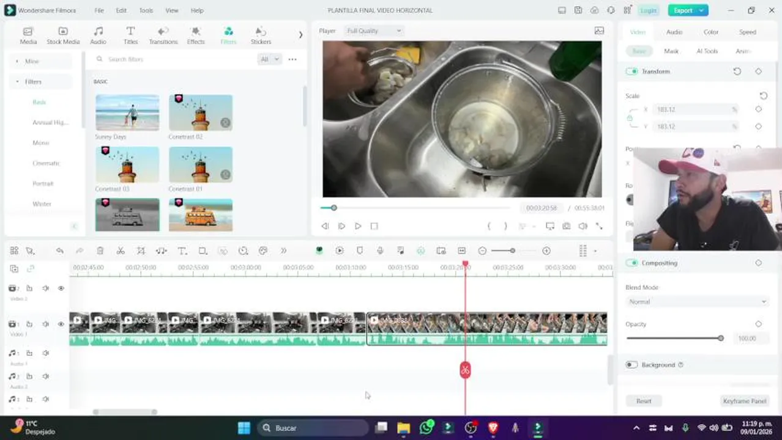Open the color palette tool icon
This screenshot has width=782, height=440.
(x=263, y=251)
